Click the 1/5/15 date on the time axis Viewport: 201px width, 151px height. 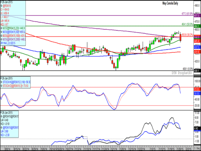pos(153,148)
